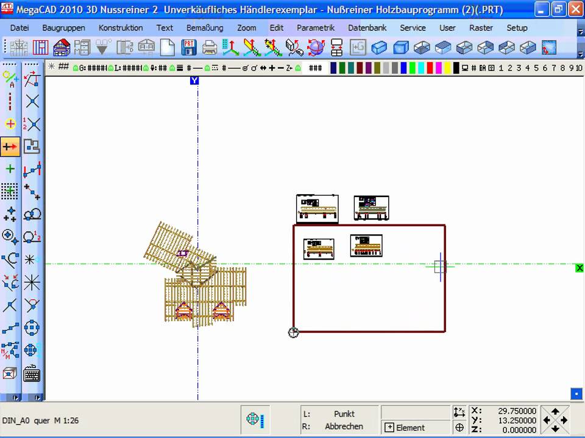Click the N/M point division tool
Screen dimensions: 585x438
pos(10,350)
